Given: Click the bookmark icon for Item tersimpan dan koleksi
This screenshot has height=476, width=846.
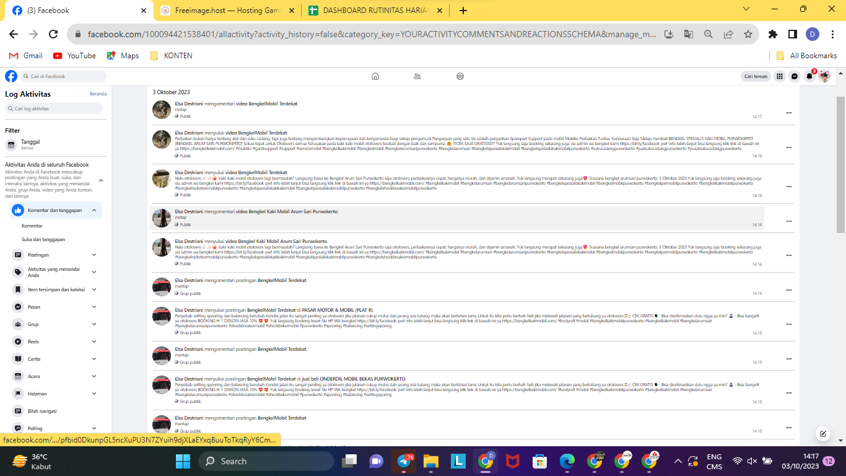Looking at the screenshot, I should point(18,289).
